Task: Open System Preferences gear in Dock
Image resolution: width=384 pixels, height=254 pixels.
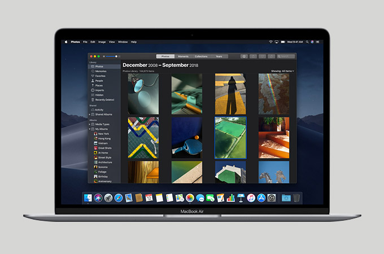Action: click(x=272, y=198)
